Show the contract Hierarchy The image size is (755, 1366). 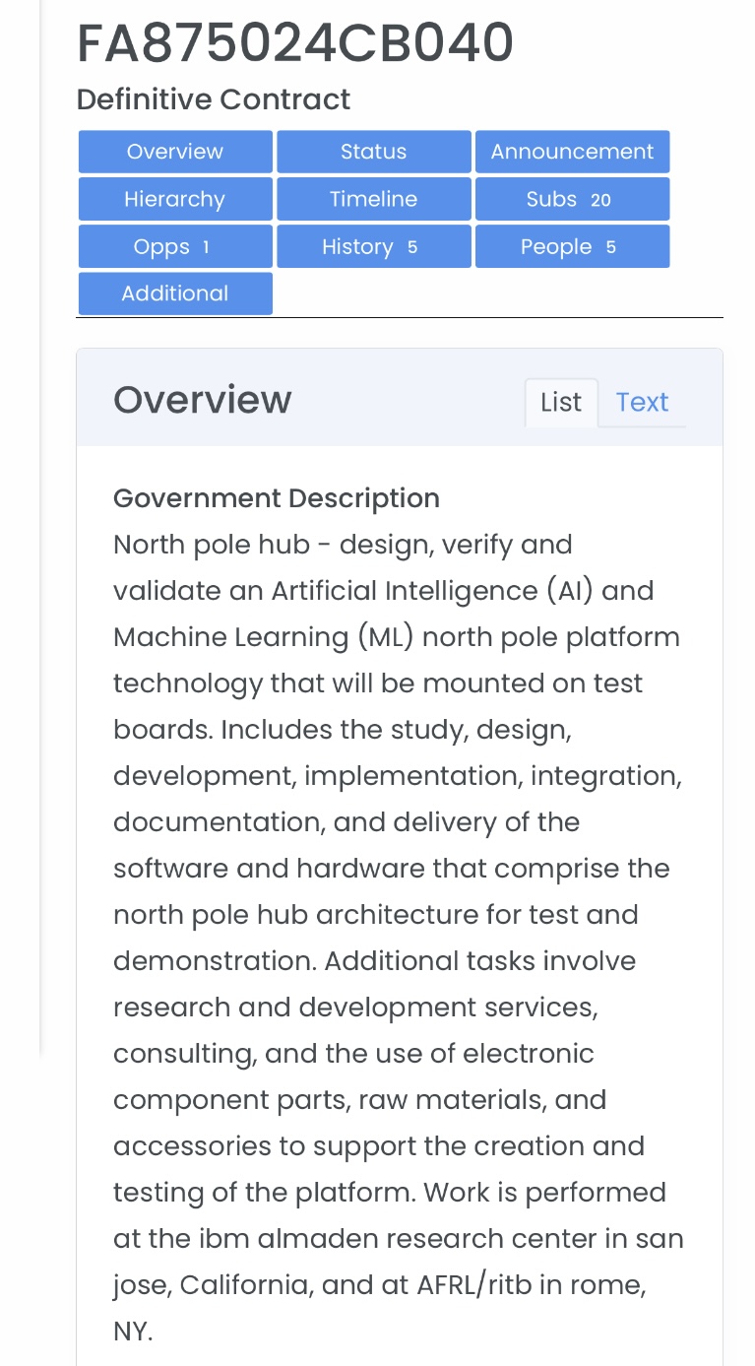click(x=175, y=199)
